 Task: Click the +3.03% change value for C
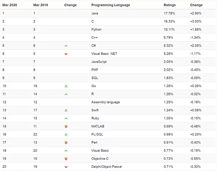pyautogui.click(x=196, y=21)
